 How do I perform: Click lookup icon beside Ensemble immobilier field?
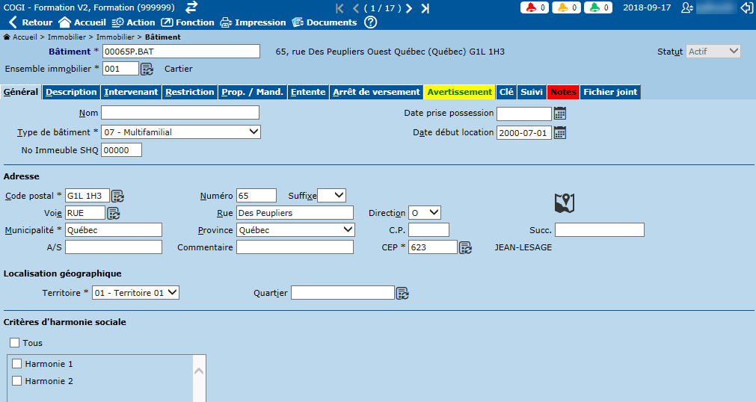point(147,69)
